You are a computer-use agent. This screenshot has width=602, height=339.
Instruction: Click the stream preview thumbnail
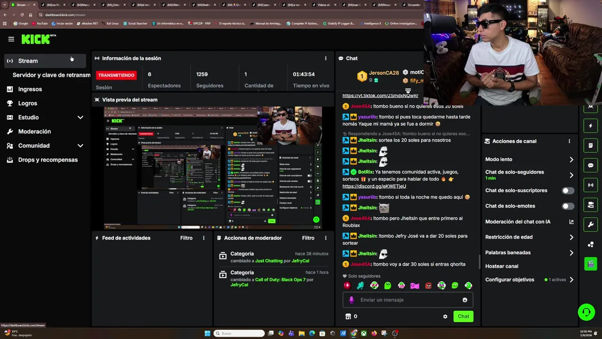click(x=213, y=168)
